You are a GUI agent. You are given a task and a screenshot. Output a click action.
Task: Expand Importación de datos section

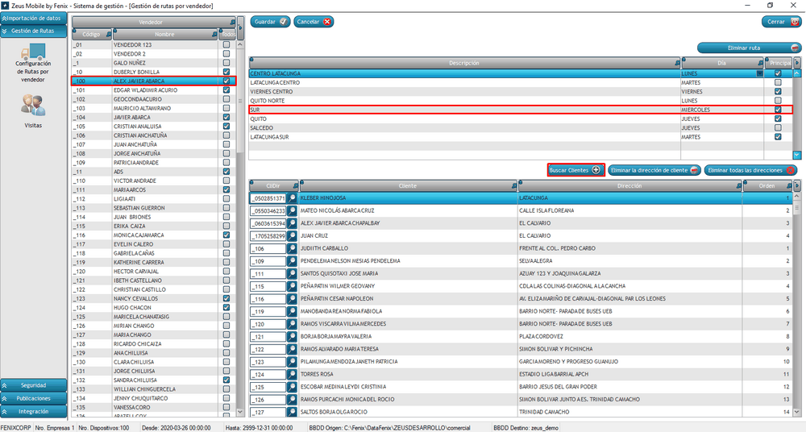pyautogui.click(x=33, y=18)
